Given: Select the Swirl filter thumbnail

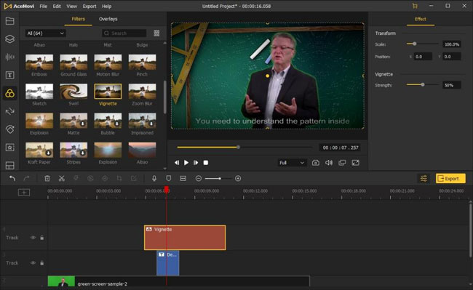Looking at the screenshot, I should [73, 92].
